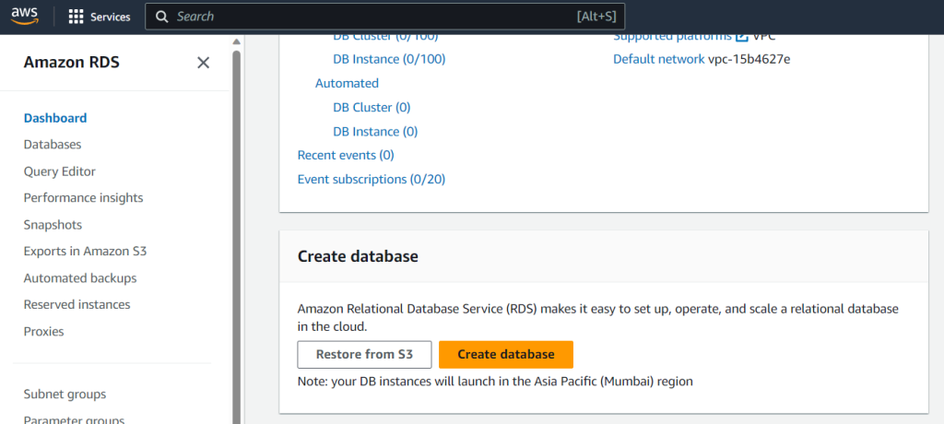
Task: Select Snapshots in the navigation pane
Action: point(53,225)
